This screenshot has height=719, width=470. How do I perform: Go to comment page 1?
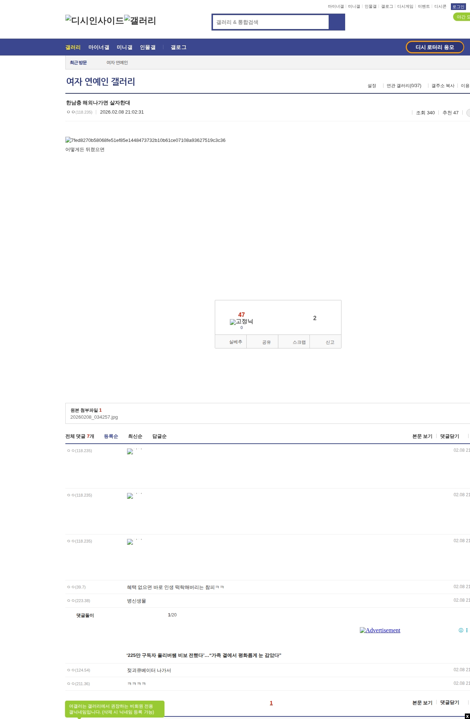pyautogui.click(x=271, y=703)
